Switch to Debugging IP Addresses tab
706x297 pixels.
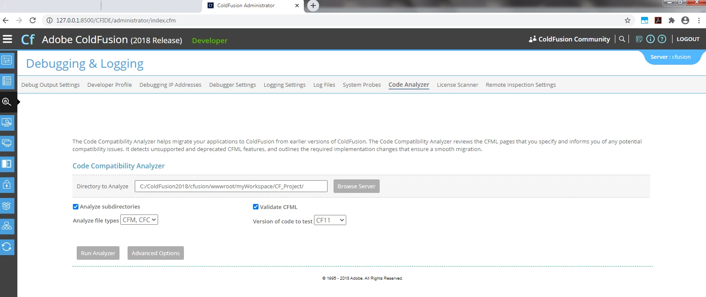tap(170, 85)
